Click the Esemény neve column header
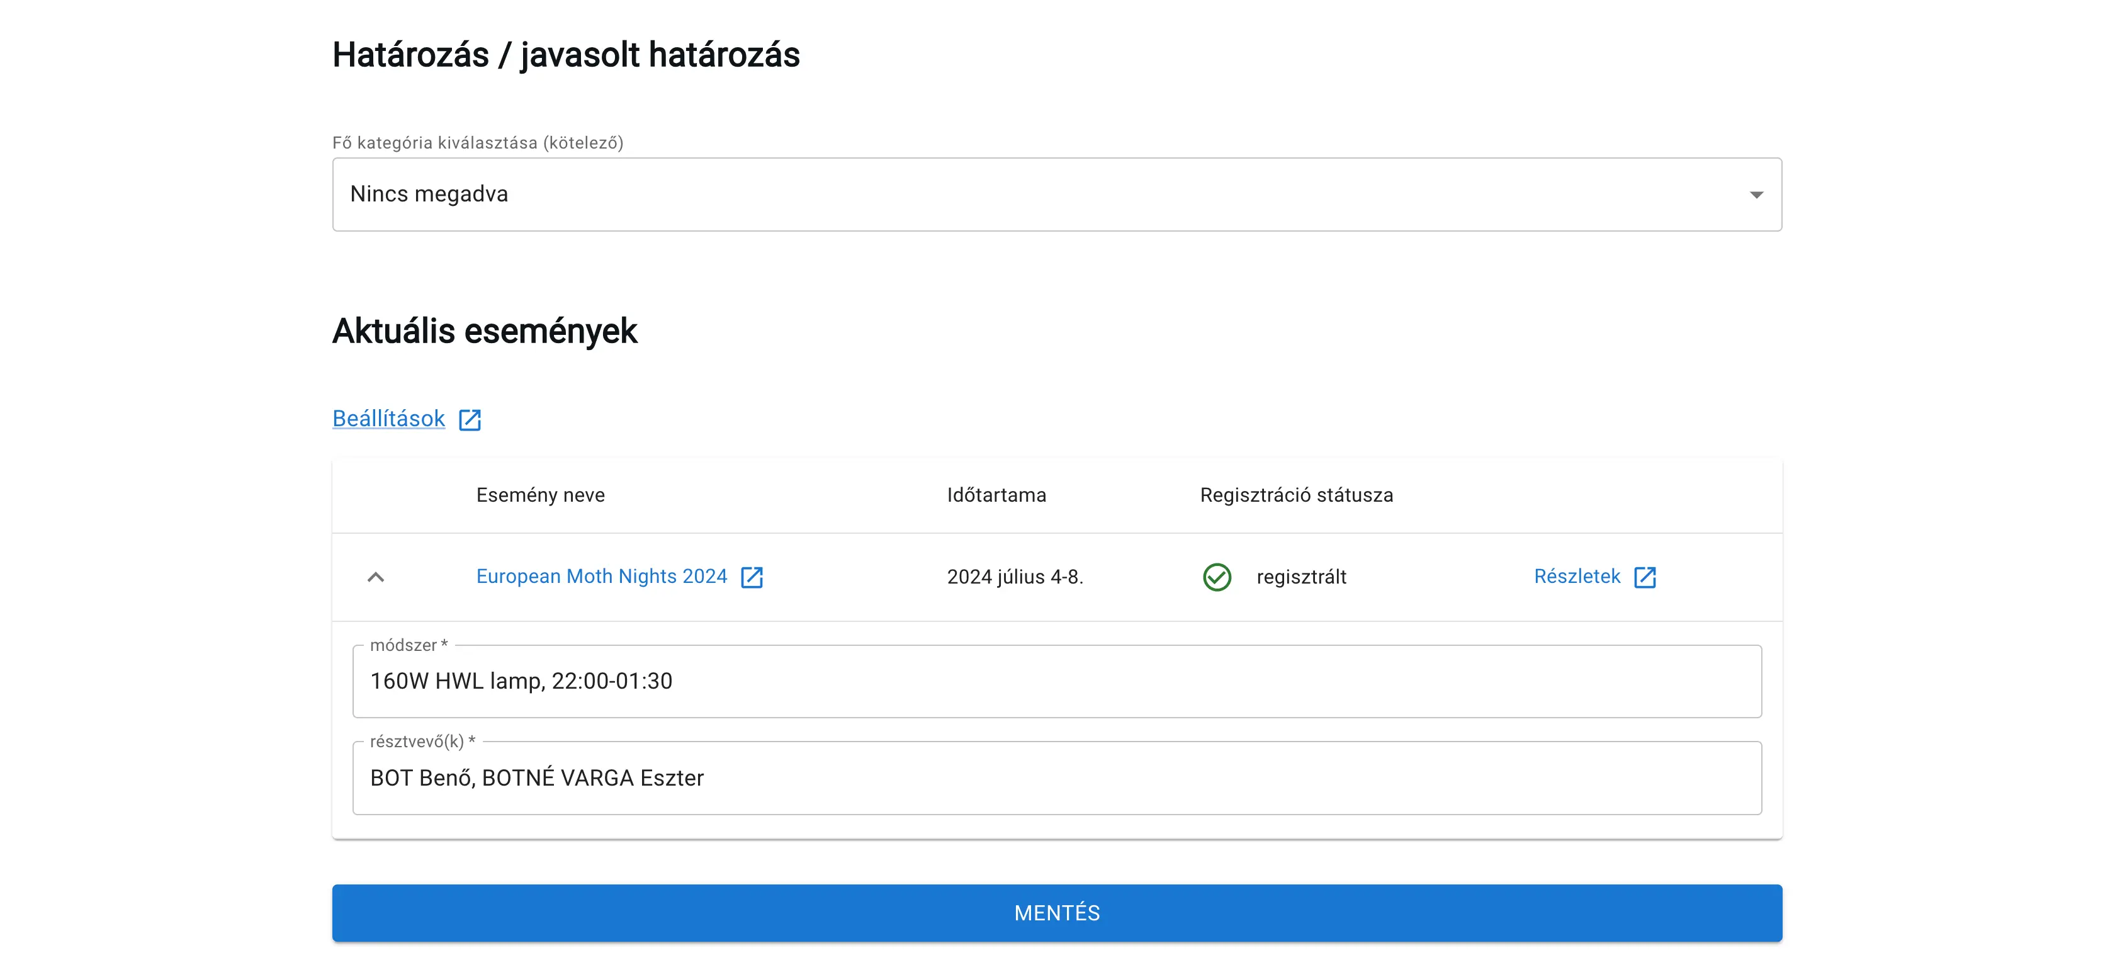The height and width of the screenshot is (977, 2115). [x=540, y=494]
